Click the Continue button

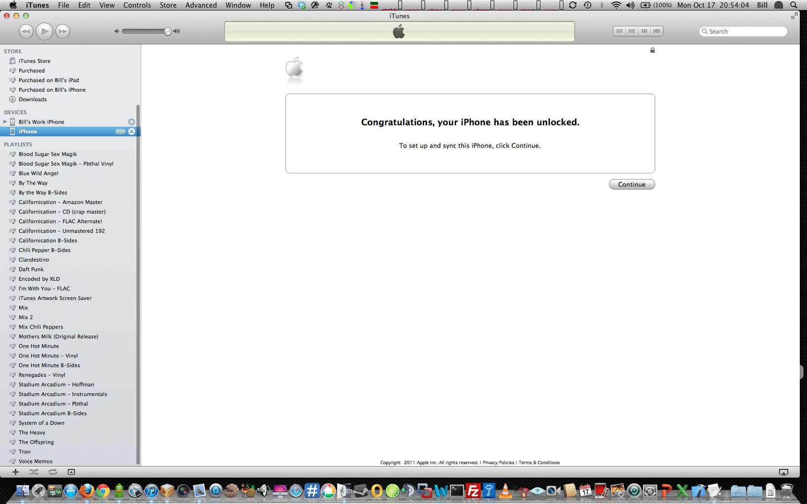point(632,184)
